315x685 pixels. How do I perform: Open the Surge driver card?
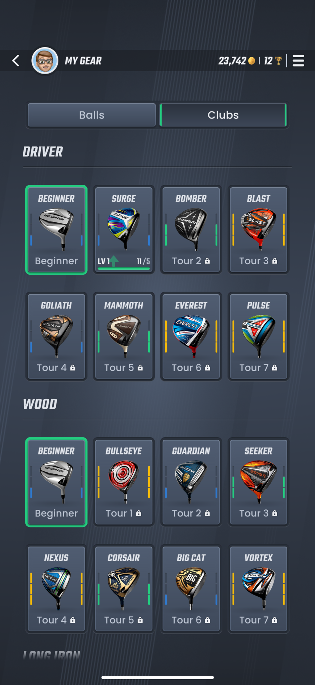coord(124,230)
